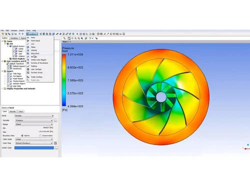The width and height of the screenshot is (250, 187).
Task: Click the Color Map toolbar icon
Action: (73, 34)
